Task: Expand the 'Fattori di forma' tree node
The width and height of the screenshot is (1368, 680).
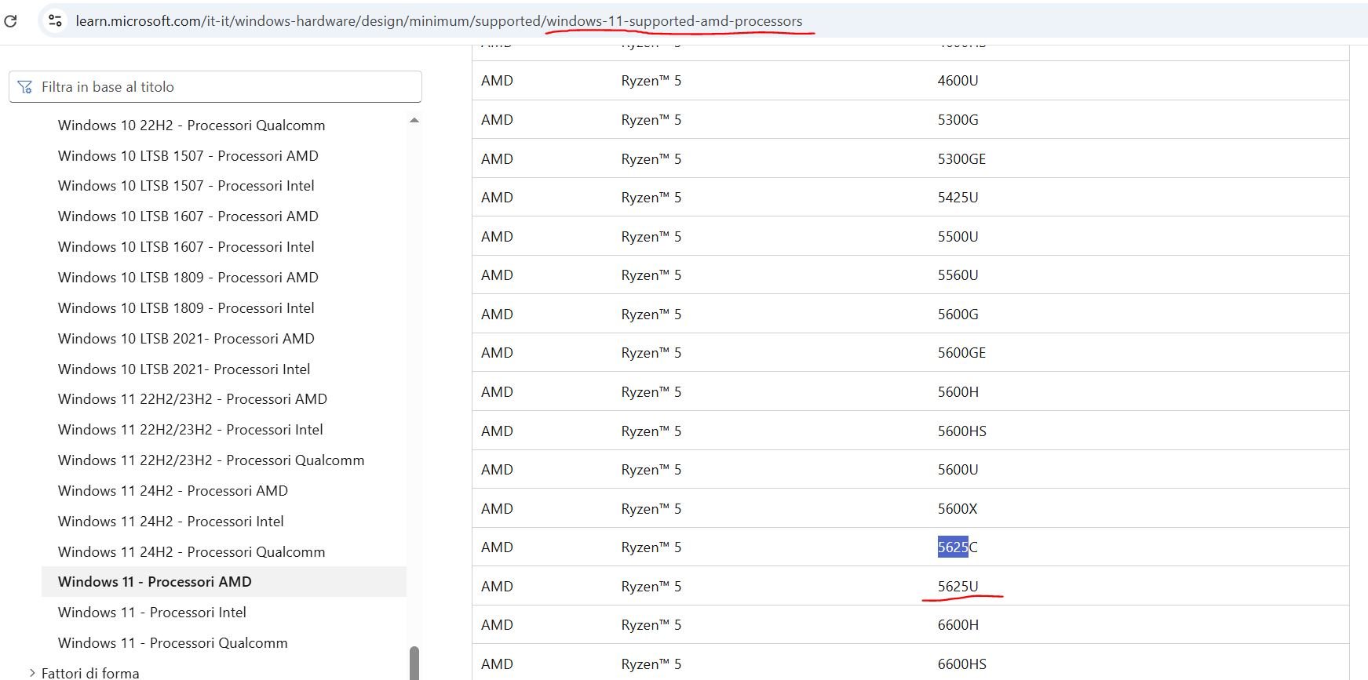Action: tap(32, 673)
